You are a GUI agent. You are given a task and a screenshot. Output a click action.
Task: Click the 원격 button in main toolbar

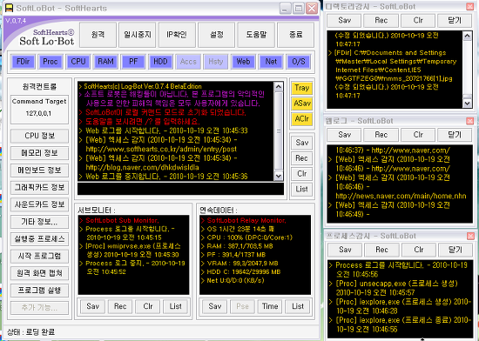pyautogui.click(x=98, y=35)
